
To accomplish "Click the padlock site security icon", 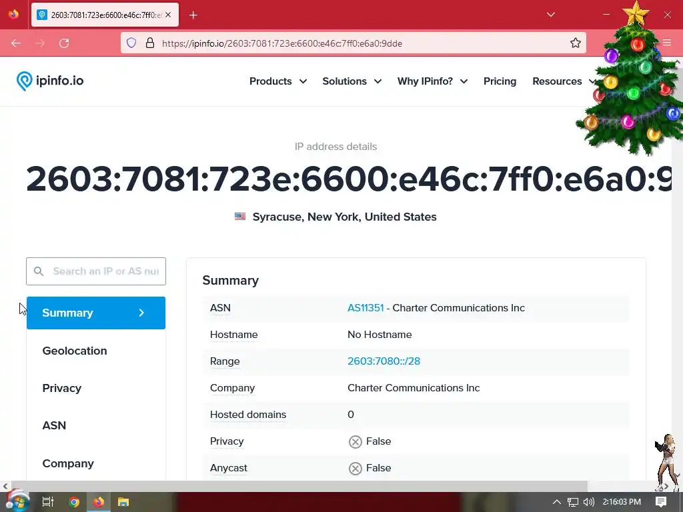I will point(150,43).
